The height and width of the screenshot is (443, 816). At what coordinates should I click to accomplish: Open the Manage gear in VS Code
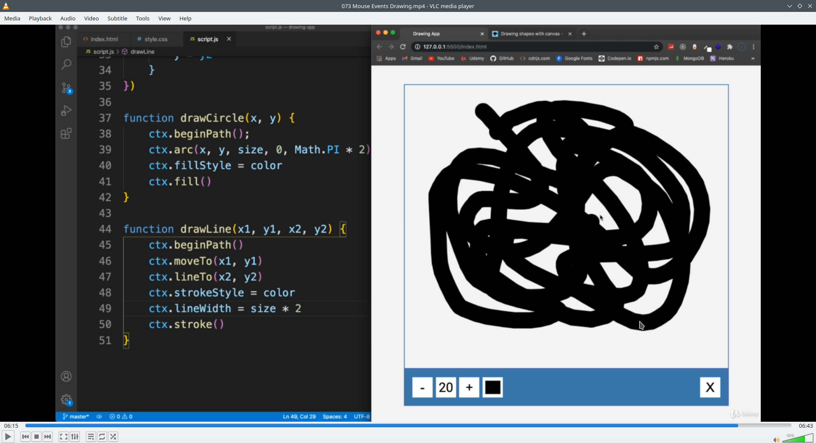point(66,400)
